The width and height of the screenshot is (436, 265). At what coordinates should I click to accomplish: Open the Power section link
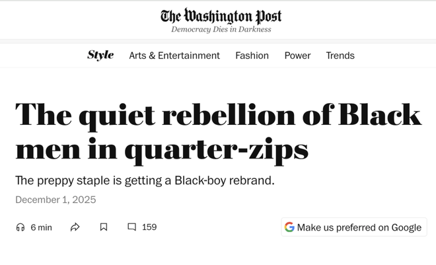(297, 56)
